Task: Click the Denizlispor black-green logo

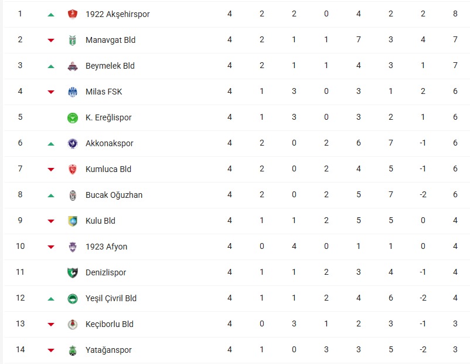Action: pyautogui.click(x=73, y=272)
